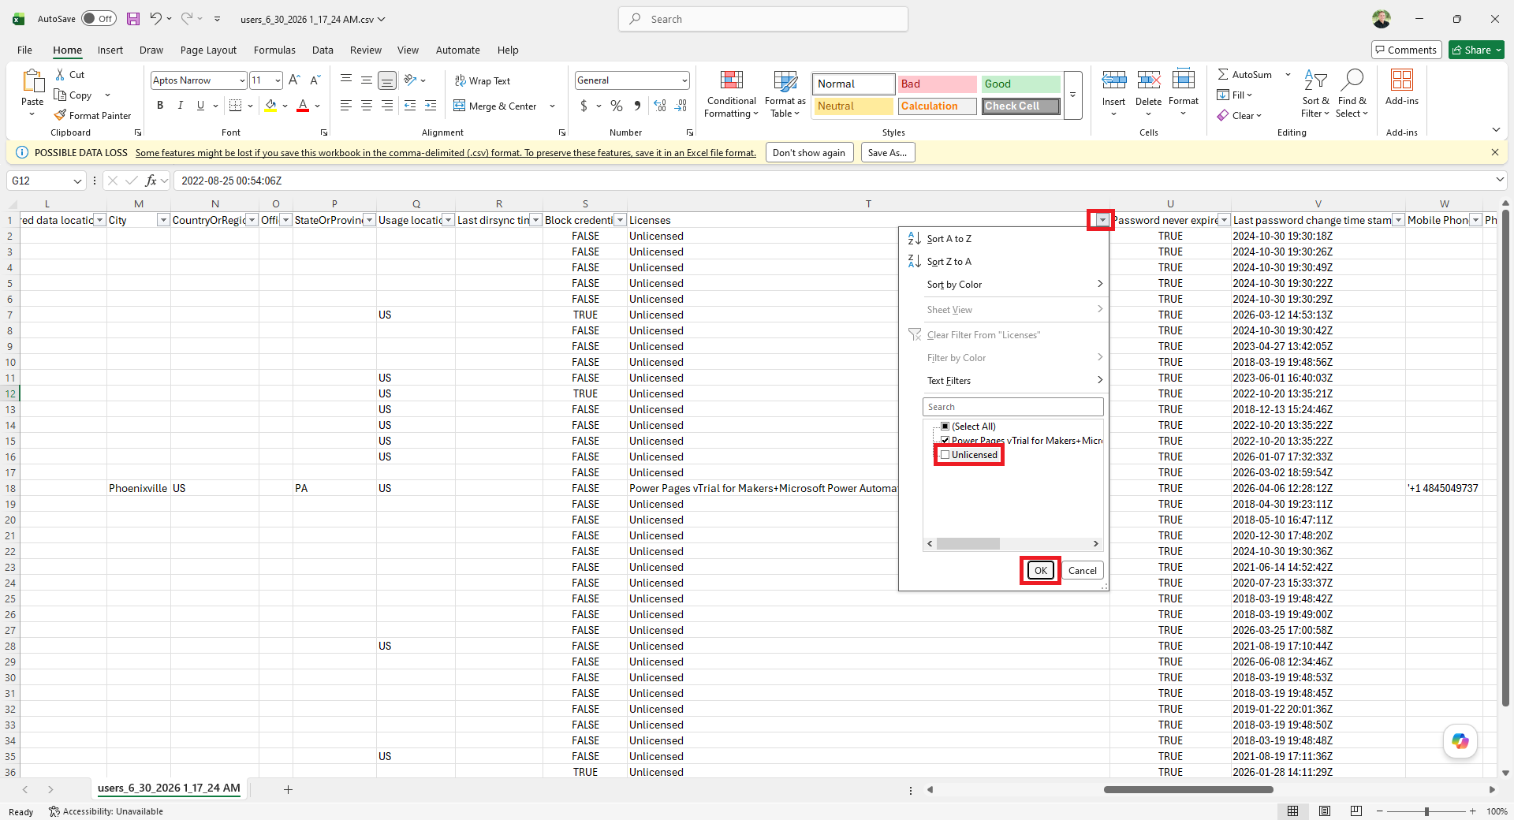The image size is (1514, 820).
Task: Open Conditional Formatting
Action: pos(731,95)
